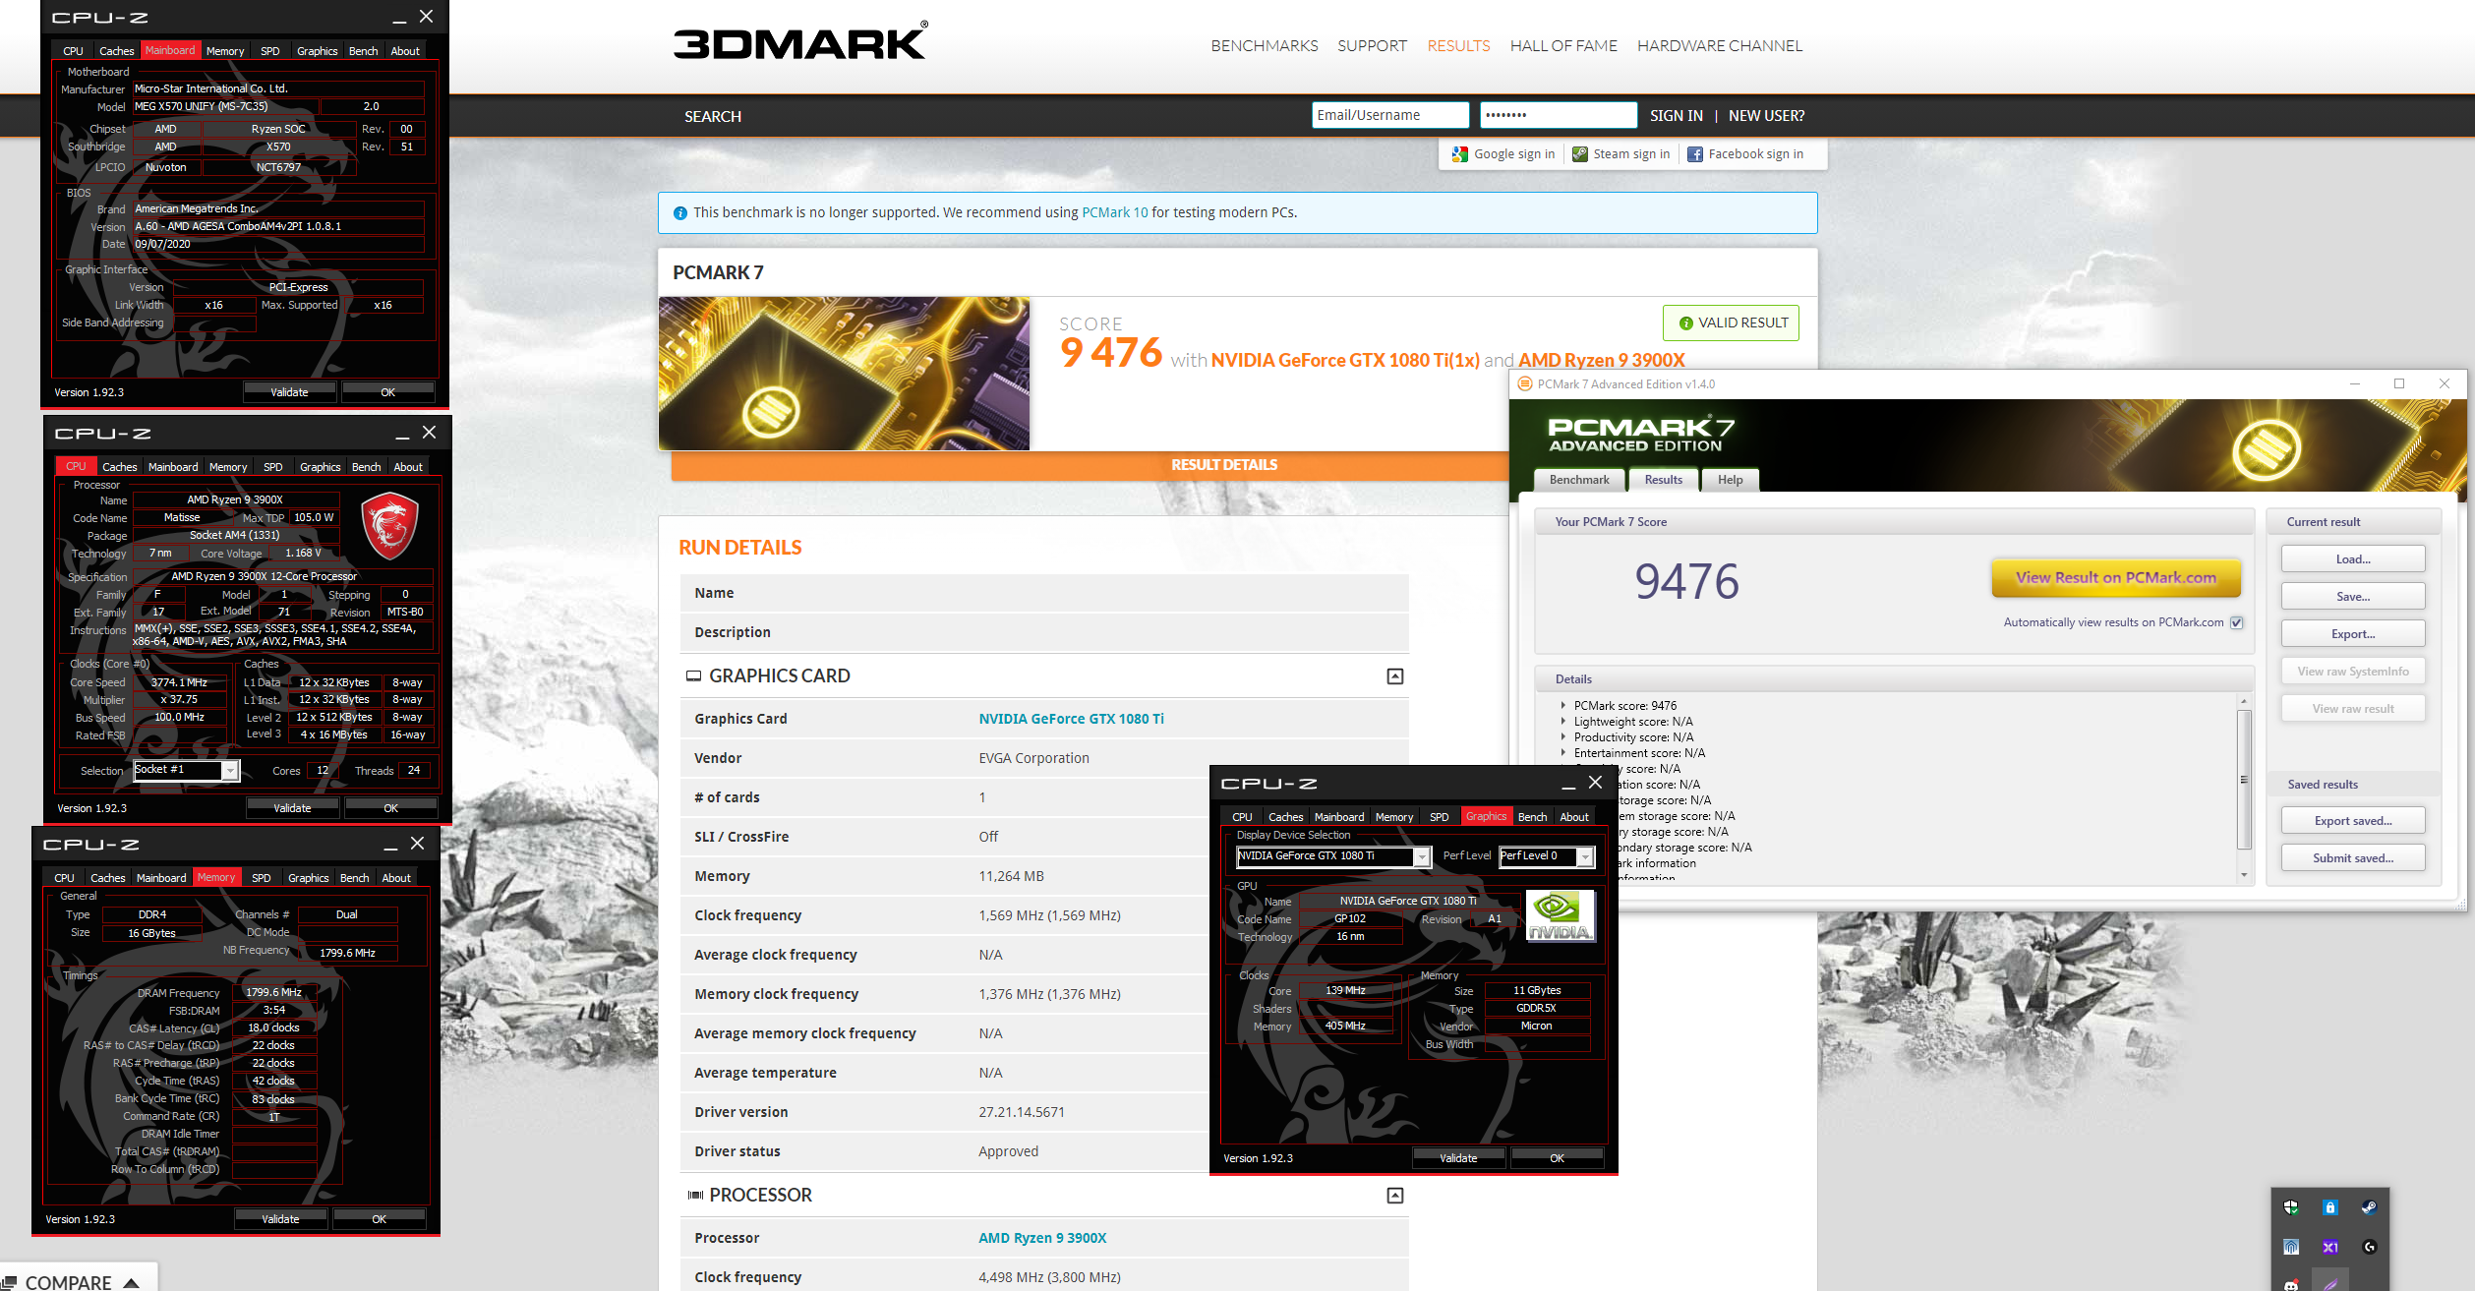Viewport: 2475px width, 1291px height.
Task: Open the purple X1 tray icon
Action: pyautogui.click(x=2329, y=1247)
